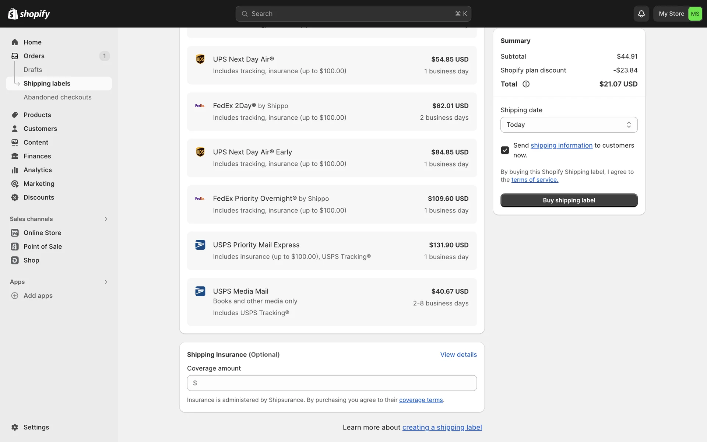Open the terms of service link
Image resolution: width=707 pixels, height=442 pixels.
(534, 180)
